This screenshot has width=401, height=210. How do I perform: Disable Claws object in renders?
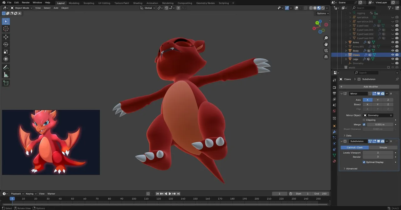(x=397, y=55)
